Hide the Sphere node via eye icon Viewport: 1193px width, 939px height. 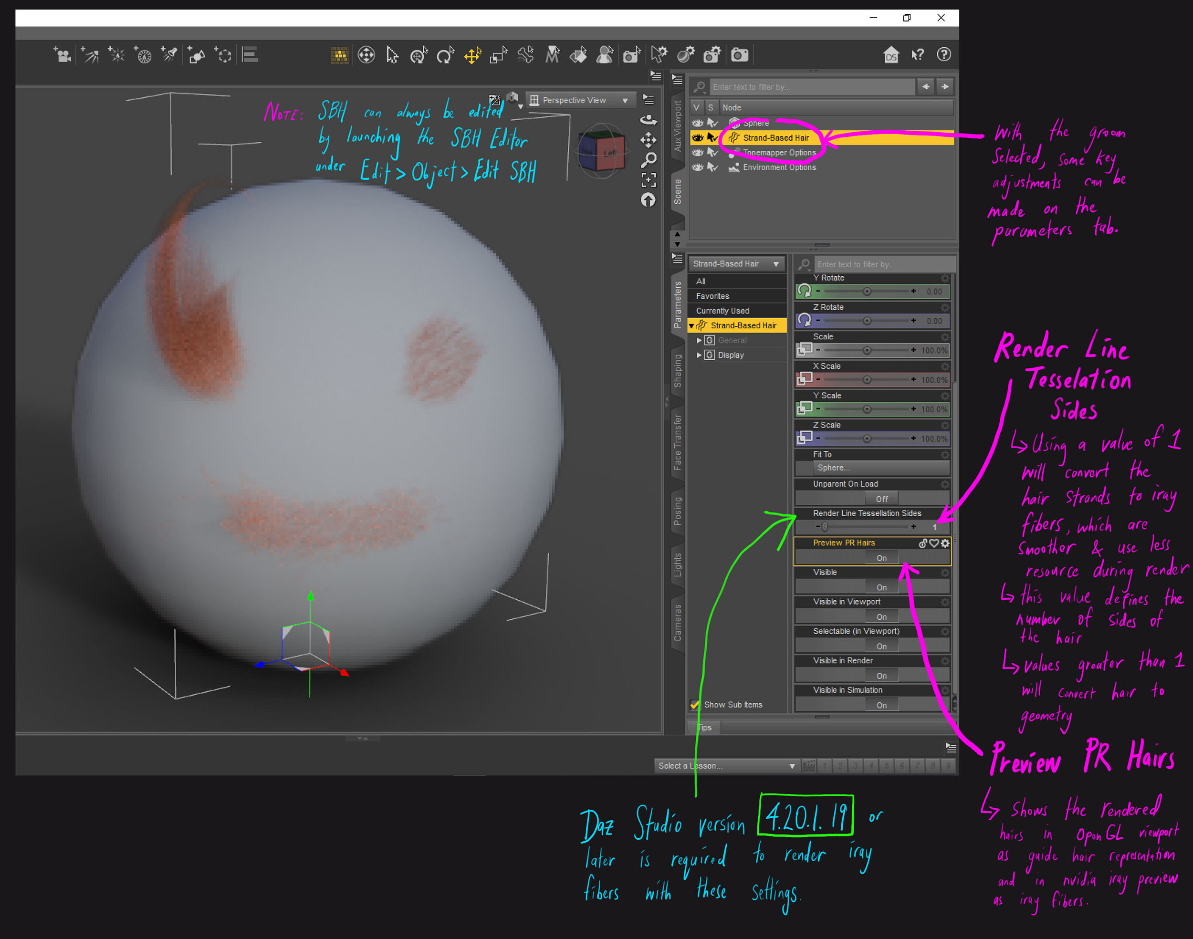click(697, 123)
